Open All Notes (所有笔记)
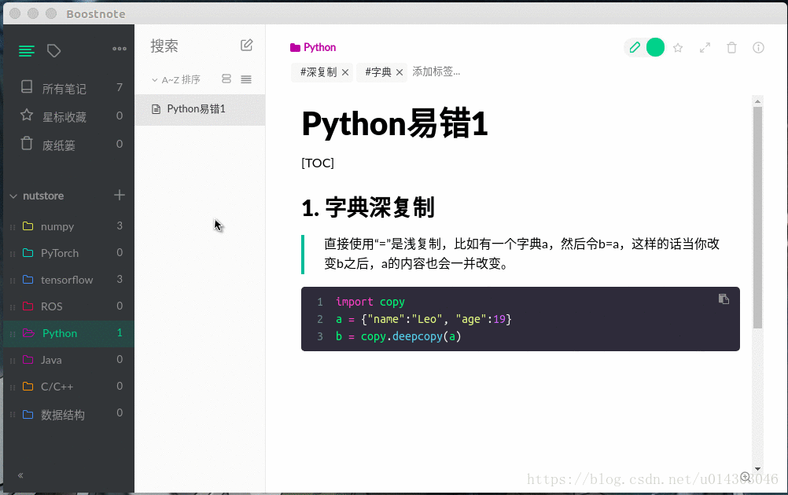Image resolution: width=788 pixels, height=495 pixels. coord(69,88)
